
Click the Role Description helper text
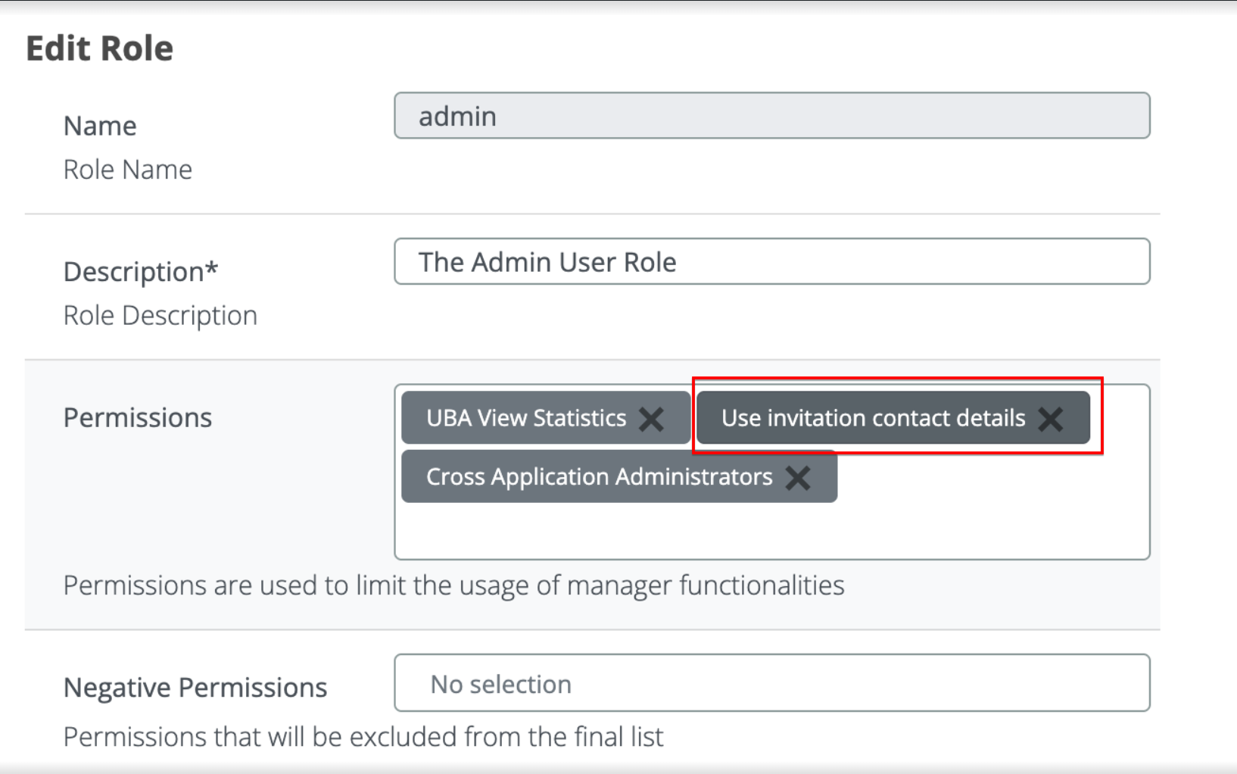pos(160,316)
